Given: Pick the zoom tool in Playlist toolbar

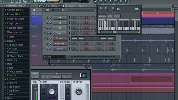Looking at the screenshot, I should 60,6.
